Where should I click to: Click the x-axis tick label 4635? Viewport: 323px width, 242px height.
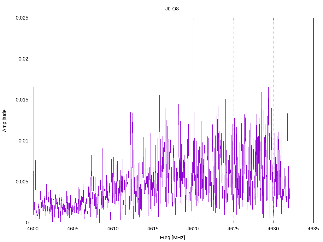(313, 229)
